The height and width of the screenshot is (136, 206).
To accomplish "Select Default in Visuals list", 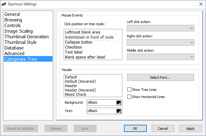I will click(x=93, y=77).
